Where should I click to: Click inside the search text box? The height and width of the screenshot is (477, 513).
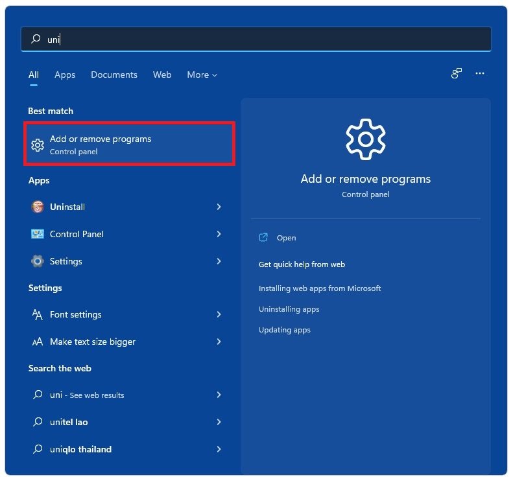[x=259, y=39]
